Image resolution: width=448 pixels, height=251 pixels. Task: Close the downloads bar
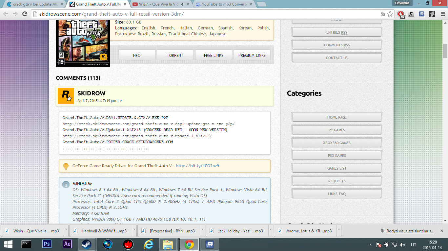442,230
